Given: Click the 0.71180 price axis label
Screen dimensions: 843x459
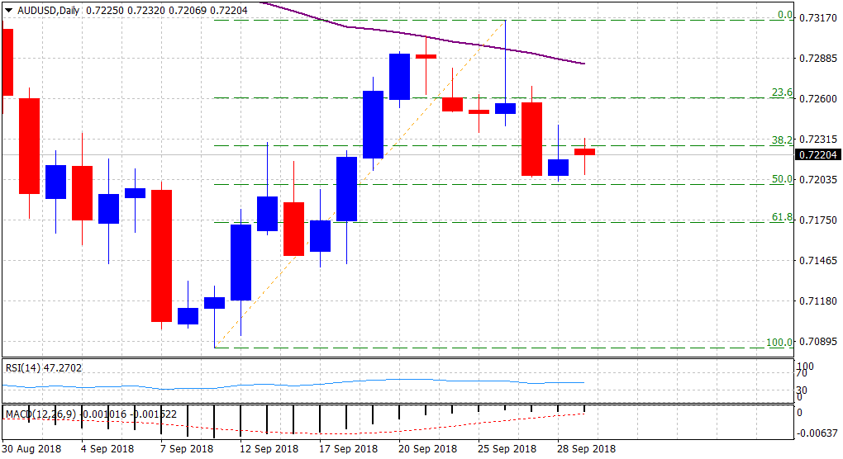Looking at the screenshot, I should tap(818, 301).
